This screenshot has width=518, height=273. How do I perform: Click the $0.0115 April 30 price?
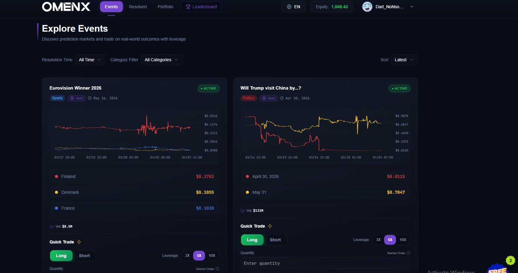tap(396, 176)
